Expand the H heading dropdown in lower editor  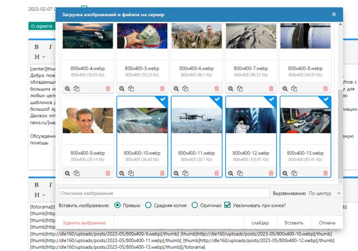click(40, 195)
